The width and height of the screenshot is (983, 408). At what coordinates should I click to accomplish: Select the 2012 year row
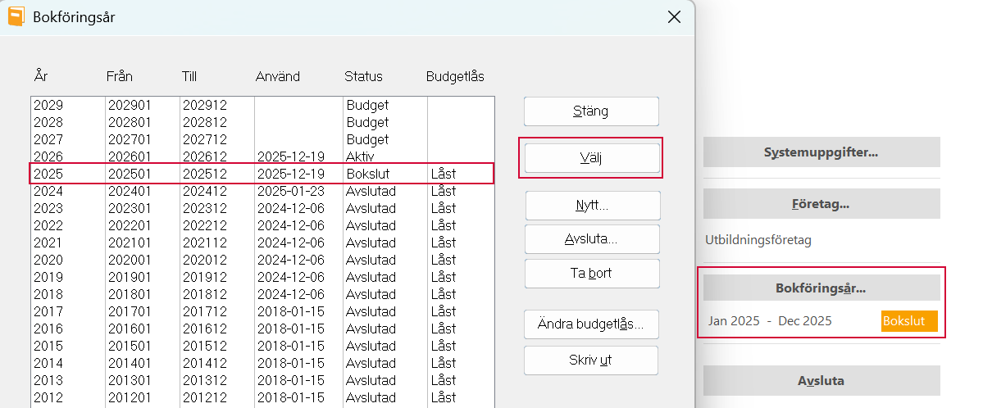(x=262, y=397)
